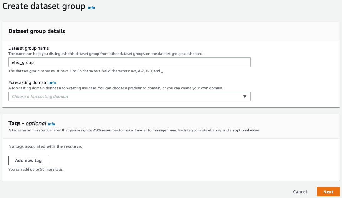Open the Choose a forecasting domain dropdown
The height and width of the screenshot is (198, 342).
[125, 97]
